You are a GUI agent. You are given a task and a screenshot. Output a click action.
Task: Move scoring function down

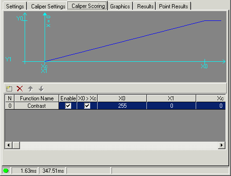(41, 89)
